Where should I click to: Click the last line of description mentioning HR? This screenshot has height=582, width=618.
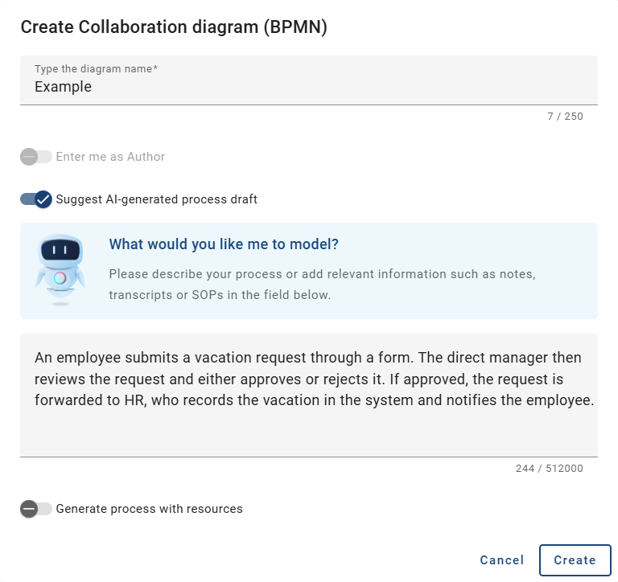coord(314,400)
